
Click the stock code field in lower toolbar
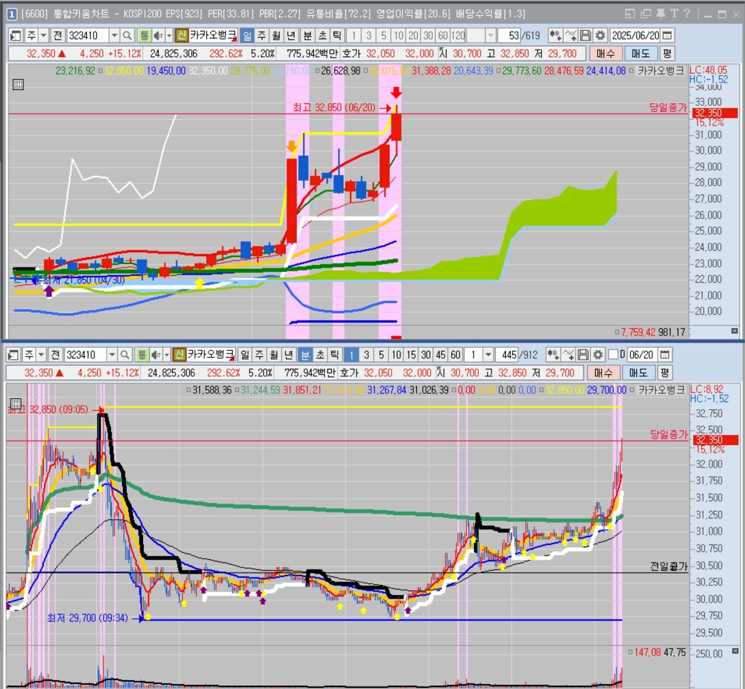pyautogui.click(x=86, y=355)
